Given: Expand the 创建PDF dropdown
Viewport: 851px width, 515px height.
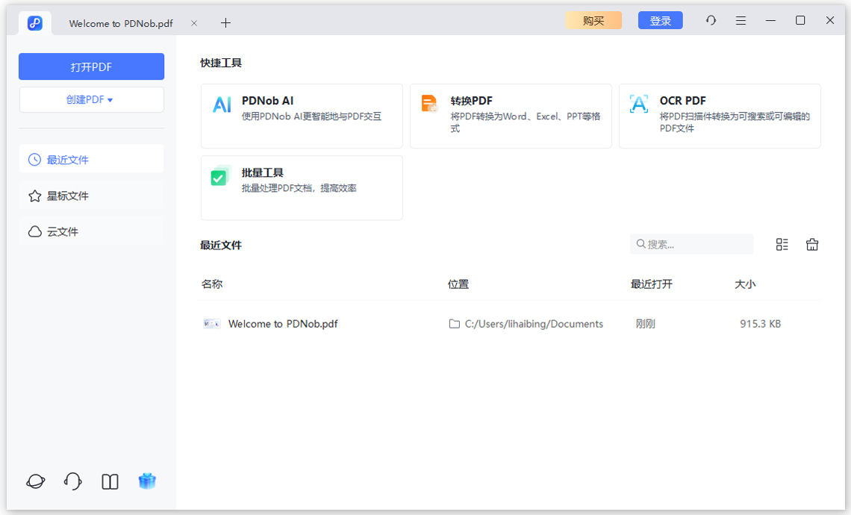Looking at the screenshot, I should point(91,99).
